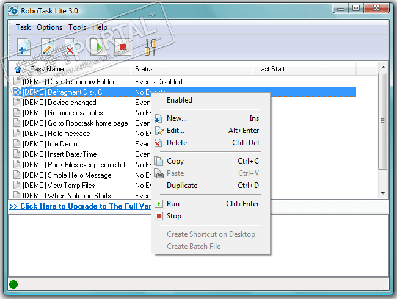Sort by the Task Name column header

[x=70, y=69]
